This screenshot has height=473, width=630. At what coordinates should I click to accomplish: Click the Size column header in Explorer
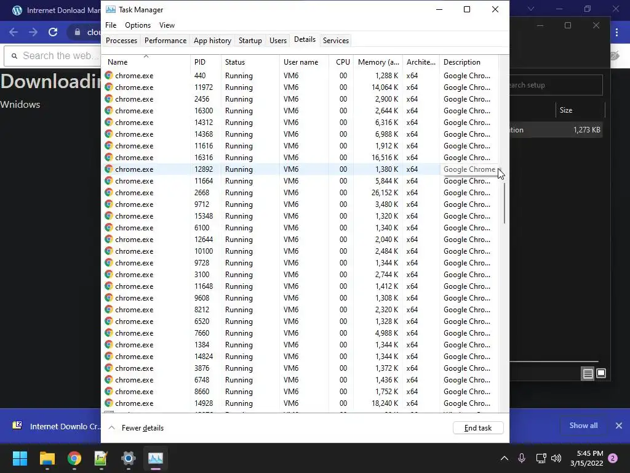point(580,110)
